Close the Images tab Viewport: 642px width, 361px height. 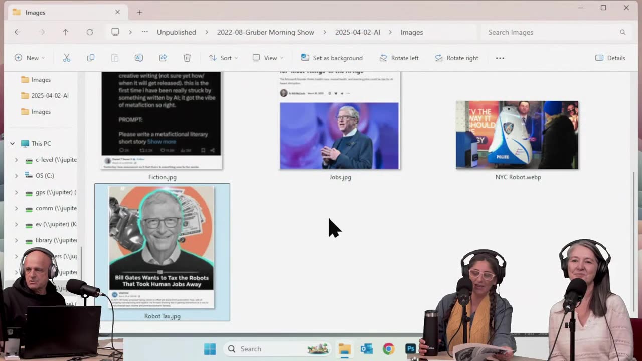(x=118, y=12)
